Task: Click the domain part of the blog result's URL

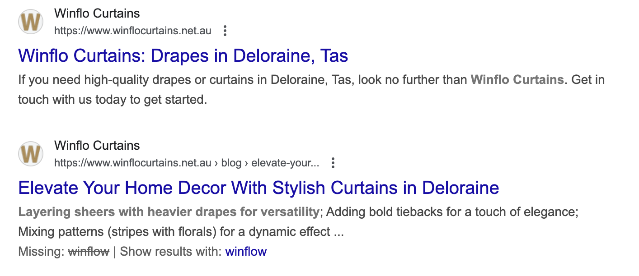Action: [133, 163]
